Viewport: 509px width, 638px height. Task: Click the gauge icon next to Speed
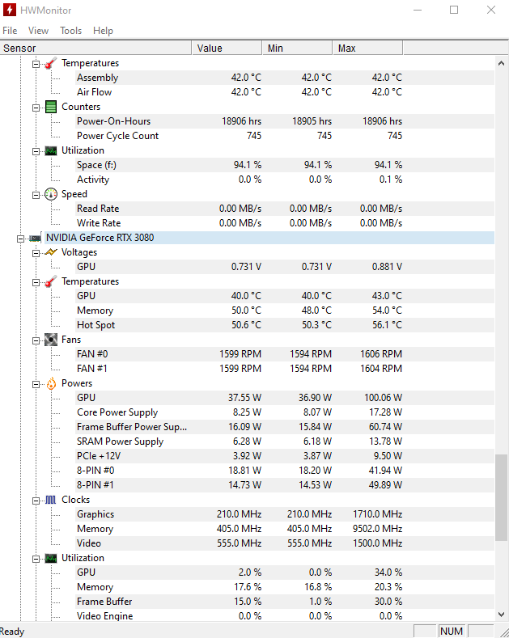(x=51, y=194)
